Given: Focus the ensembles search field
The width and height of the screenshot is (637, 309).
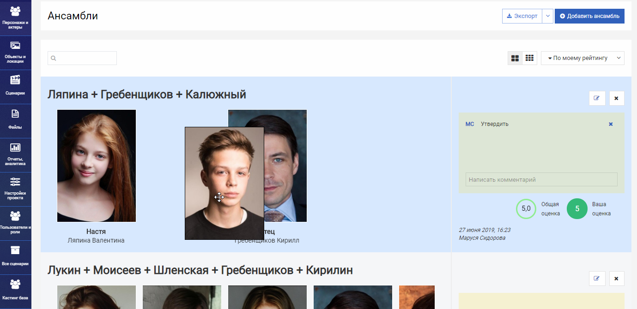Looking at the screenshot, I should pos(82,58).
